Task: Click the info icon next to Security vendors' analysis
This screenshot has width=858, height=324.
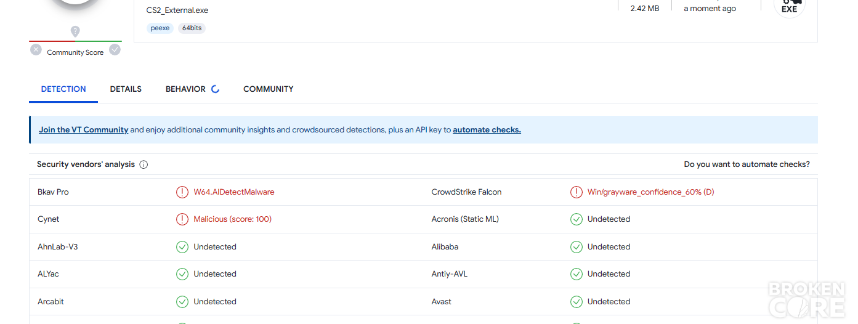Action: coord(144,164)
